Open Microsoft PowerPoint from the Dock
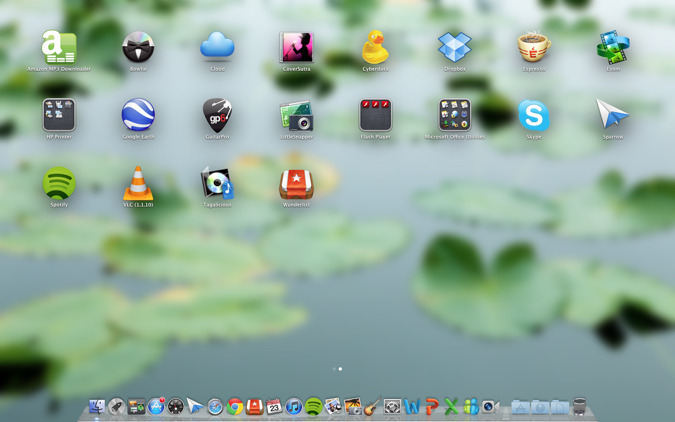 pyautogui.click(x=432, y=407)
